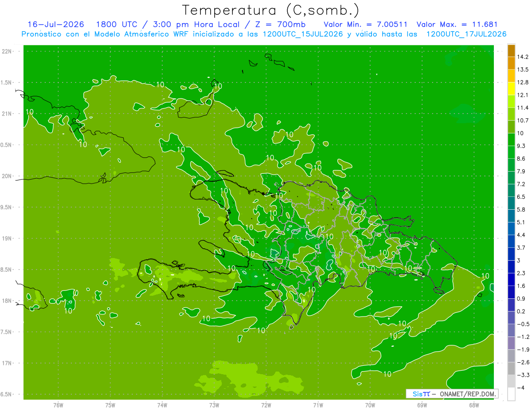Click the "1.6" legend value
Screen dimensions: 532x411
pyautogui.click(x=522, y=286)
